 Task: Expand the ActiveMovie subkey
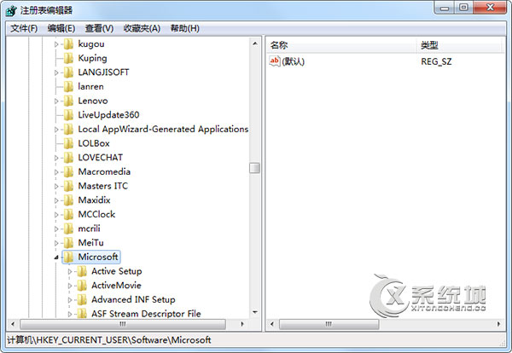[x=70, y=286]
